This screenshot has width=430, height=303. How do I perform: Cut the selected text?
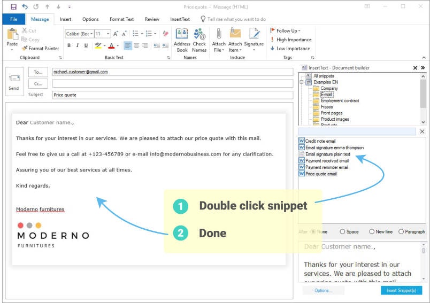[29, 30]
